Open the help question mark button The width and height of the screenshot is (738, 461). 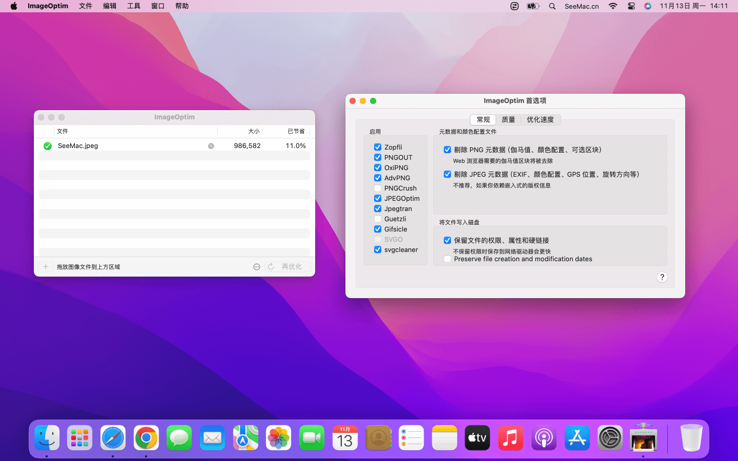point(662,277)
